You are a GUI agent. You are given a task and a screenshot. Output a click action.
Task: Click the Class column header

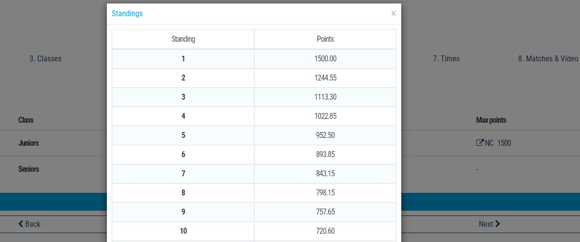pyautogui.click(x=26, y=120)
